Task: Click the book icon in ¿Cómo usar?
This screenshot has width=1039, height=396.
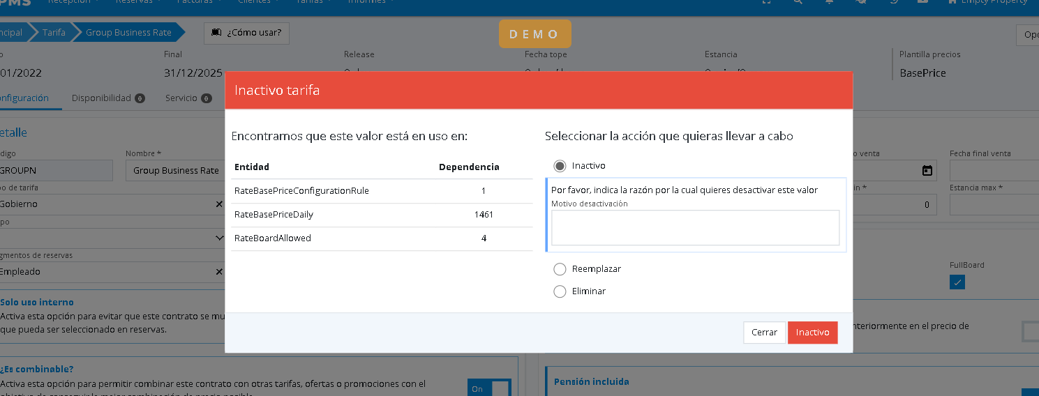Action: coord(216,33)
